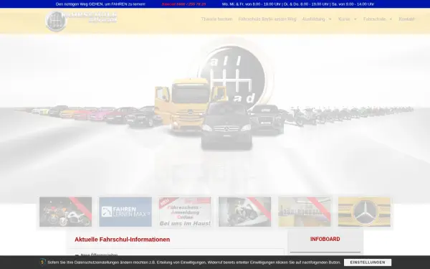Screen dimensions: 430x269
Task: Click the Fahrschule all-road logo in header
Action: [x=81, y=21]
